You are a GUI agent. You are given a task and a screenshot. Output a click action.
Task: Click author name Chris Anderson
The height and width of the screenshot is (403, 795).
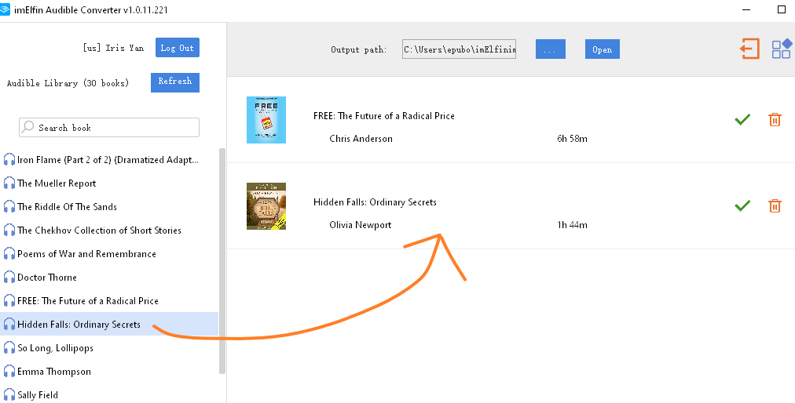point(361,139)
